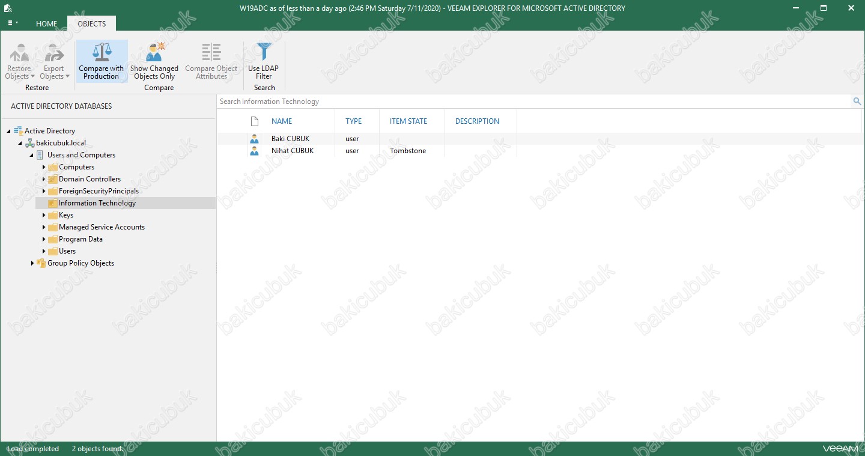Viewport: 865px width, 456px height.
Task: Collapse the bakicubuk.local domain node
Action: [20, 143]
